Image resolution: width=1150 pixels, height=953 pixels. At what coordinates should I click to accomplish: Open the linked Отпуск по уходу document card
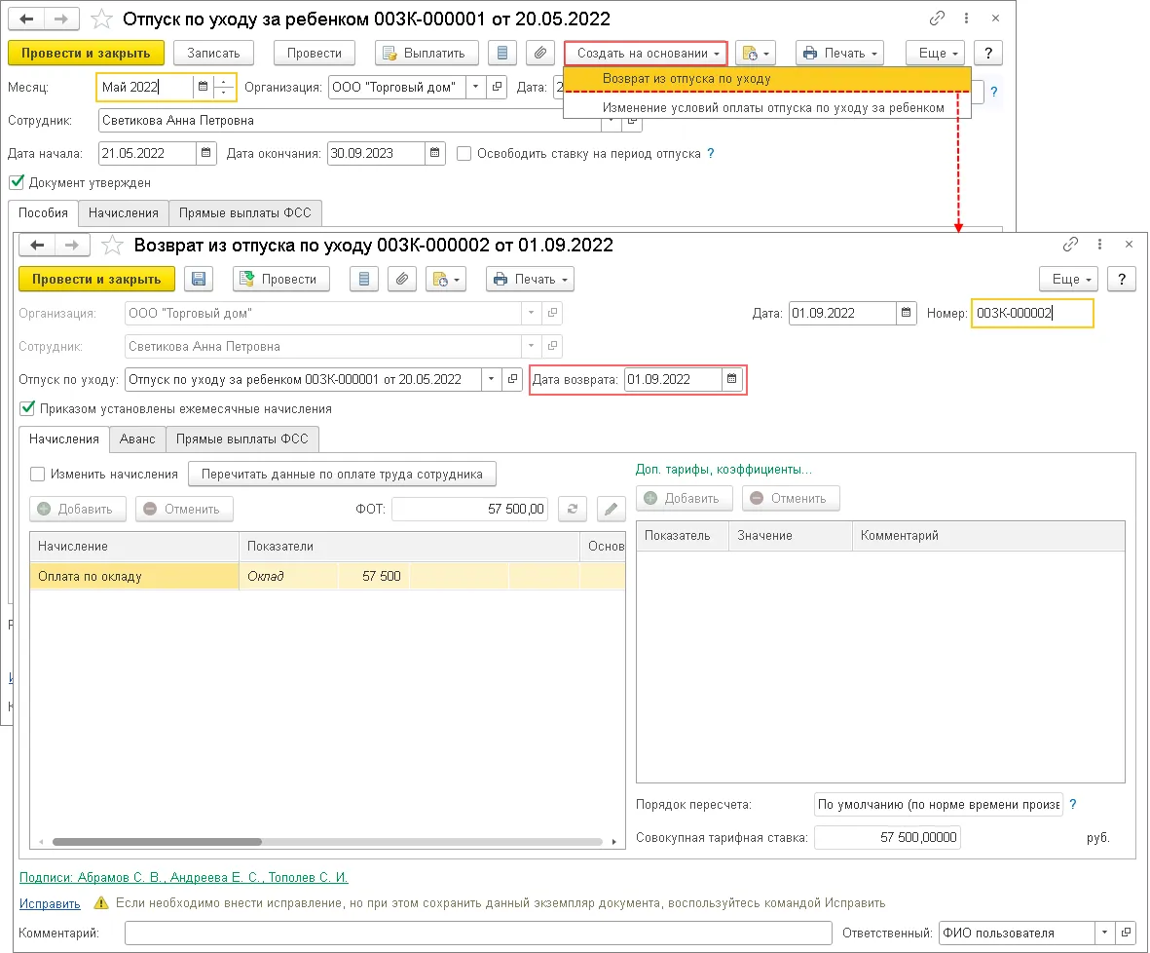point(512,379)
